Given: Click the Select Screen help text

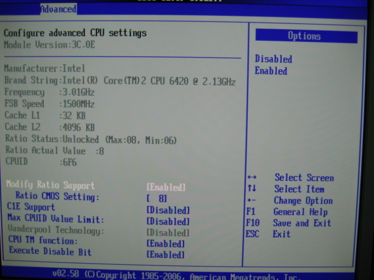Looking at the screenshot, I should coord(304,177).
